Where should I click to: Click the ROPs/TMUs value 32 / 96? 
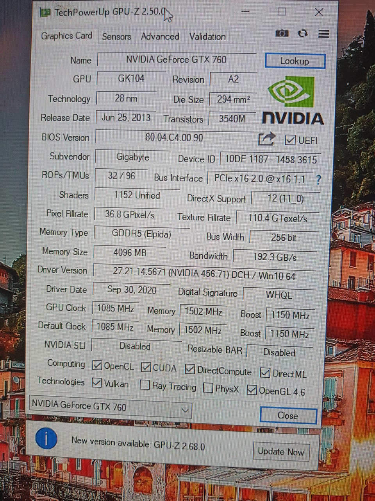[121, 175]
